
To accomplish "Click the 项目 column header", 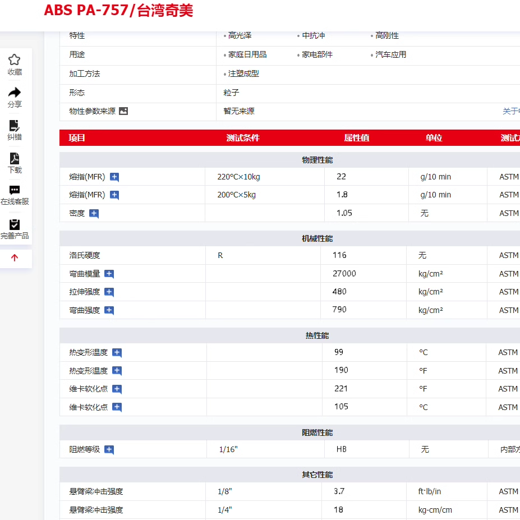I will (77, 137).
